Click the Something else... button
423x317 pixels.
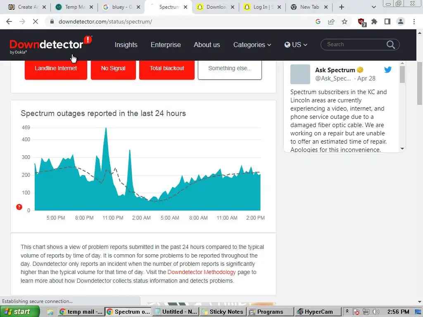[230, 69]
